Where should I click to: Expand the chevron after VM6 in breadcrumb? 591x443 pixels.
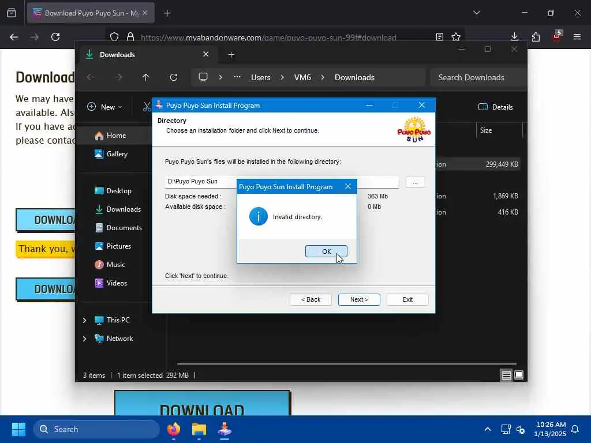323,78
